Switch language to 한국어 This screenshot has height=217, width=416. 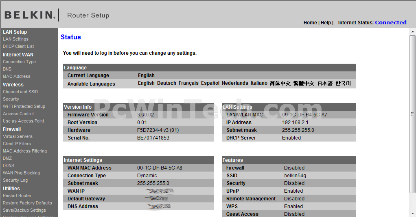pyautogui.click(x=343, y=84)
